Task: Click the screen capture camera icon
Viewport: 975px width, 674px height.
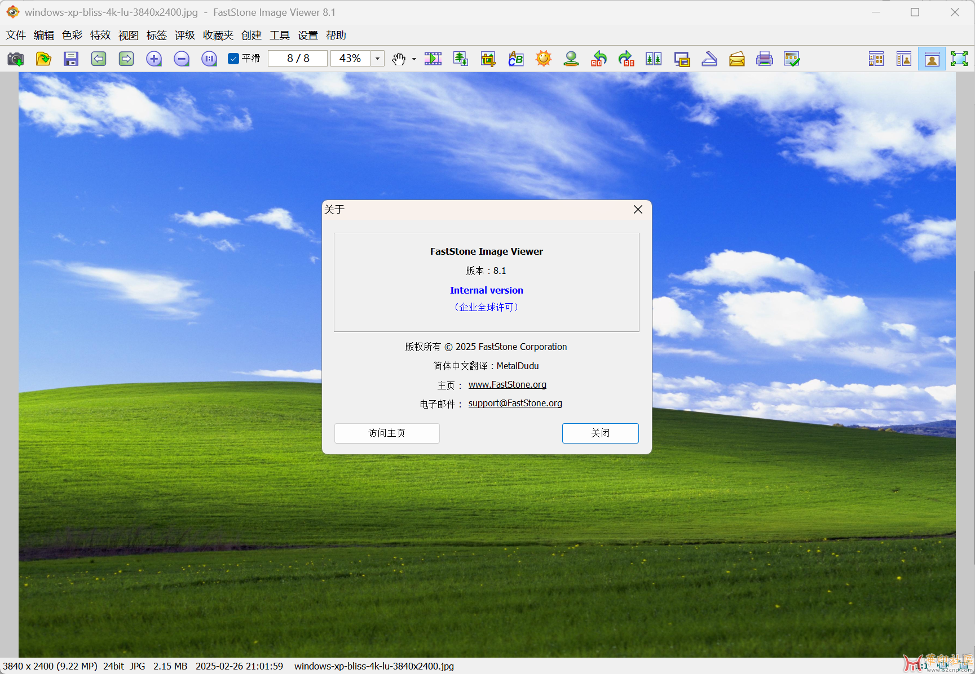Action: 15,59
